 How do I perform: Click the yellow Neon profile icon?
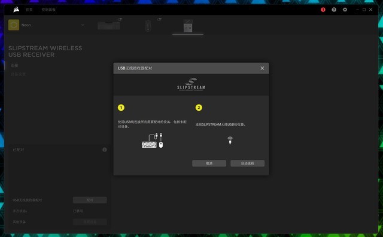tap(14, 25)
